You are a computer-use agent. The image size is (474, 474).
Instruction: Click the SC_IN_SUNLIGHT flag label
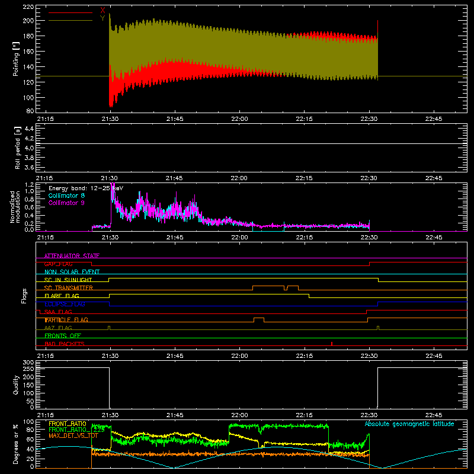point(68,280)
